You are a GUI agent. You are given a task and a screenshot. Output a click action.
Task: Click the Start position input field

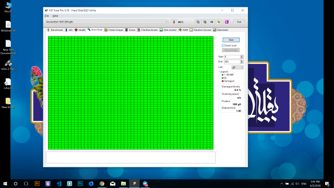tap(232, 57)
